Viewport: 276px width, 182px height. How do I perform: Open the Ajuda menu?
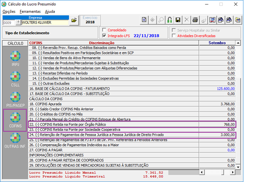(50, 12)
